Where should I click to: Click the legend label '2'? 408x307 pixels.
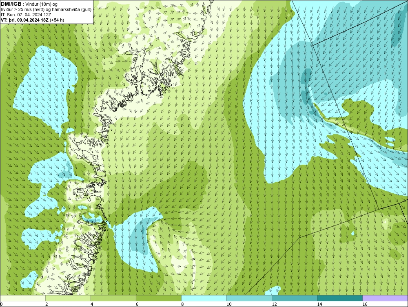(47, 304)
